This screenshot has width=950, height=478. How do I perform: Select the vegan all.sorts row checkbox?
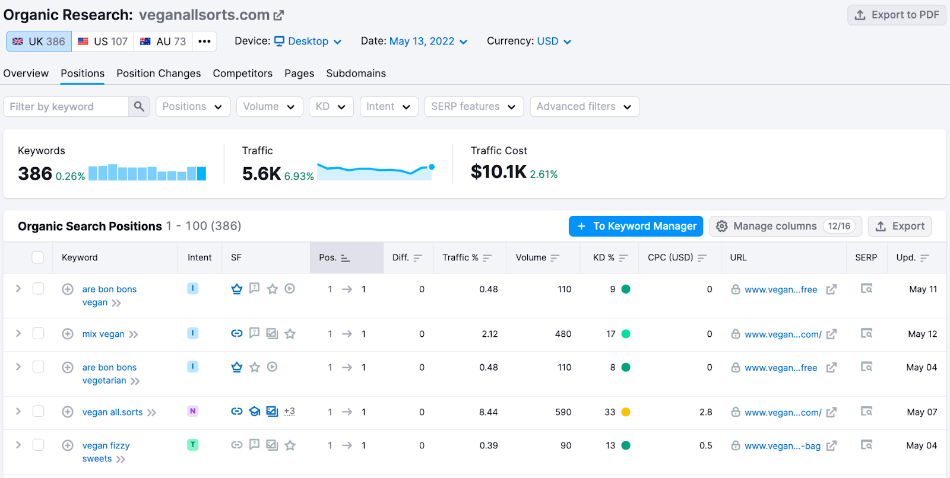click(x=38, y=412)
